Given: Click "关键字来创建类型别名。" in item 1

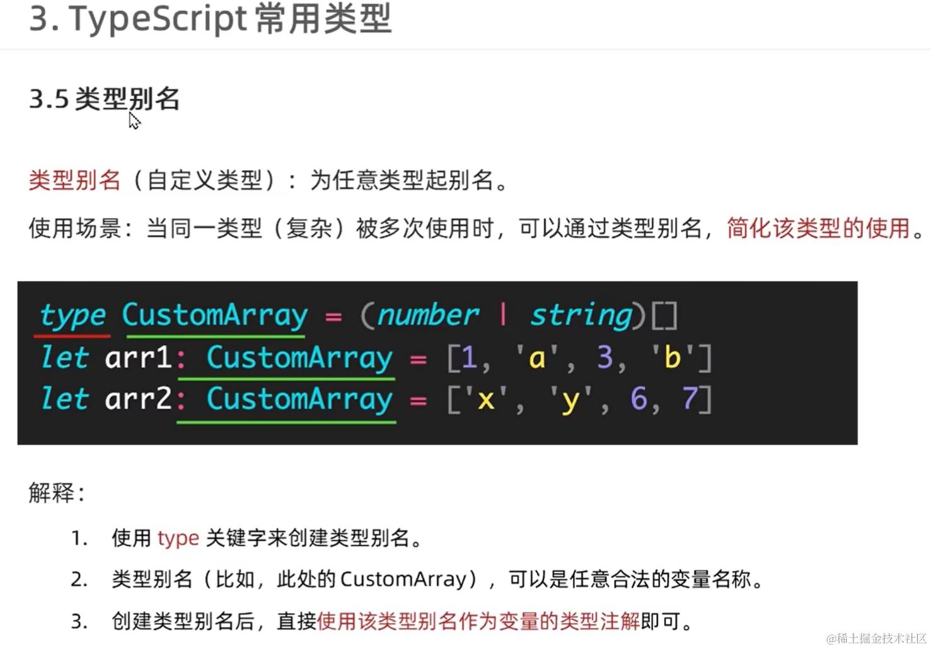Looking at the screenshot, I should (x=315, y=538).
